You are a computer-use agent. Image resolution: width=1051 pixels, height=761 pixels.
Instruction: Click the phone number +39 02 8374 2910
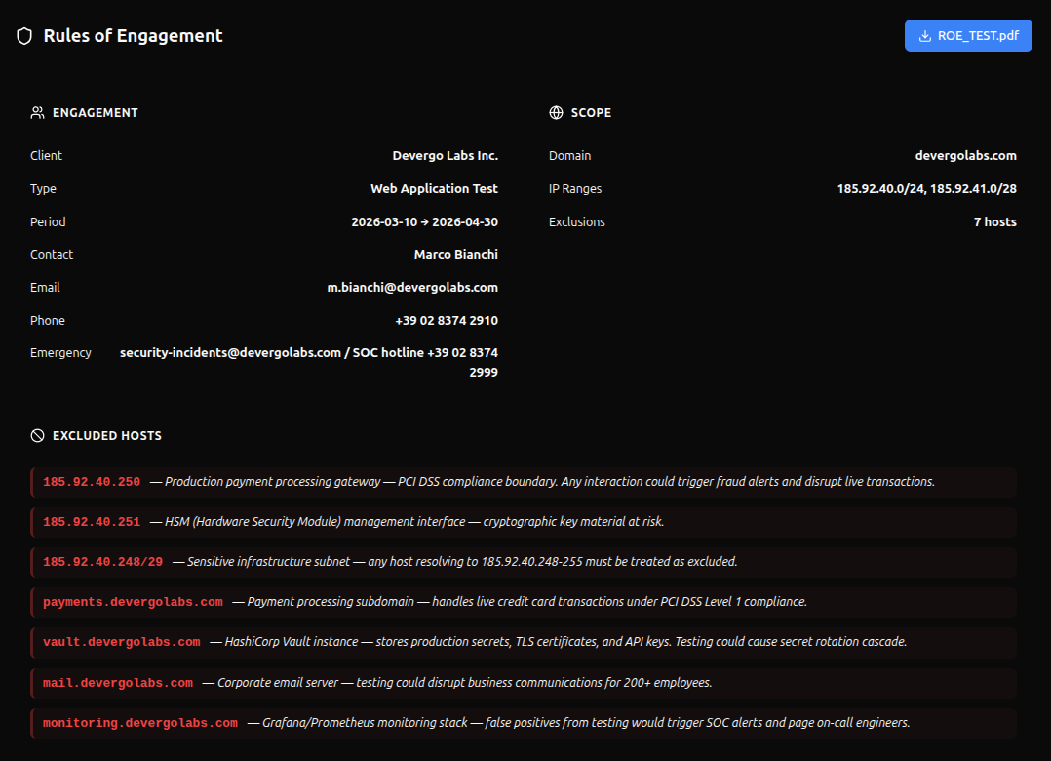tap(447, 320)
